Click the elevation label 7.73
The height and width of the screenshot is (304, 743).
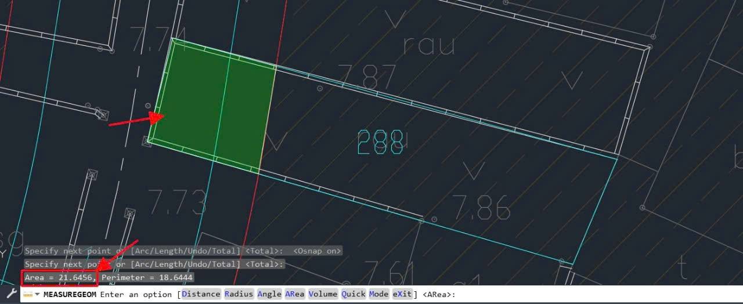tap(177, 202)
